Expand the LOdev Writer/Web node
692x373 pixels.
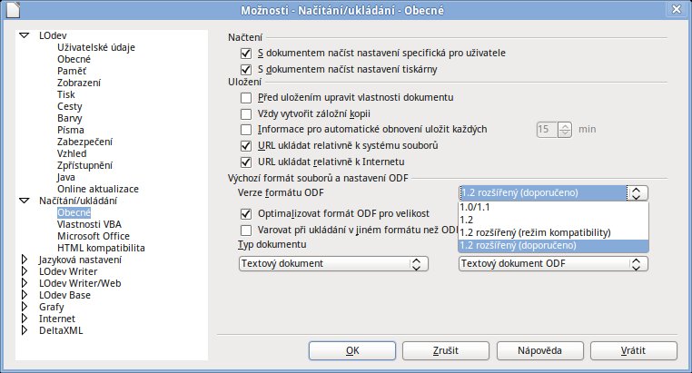[25, 283]
